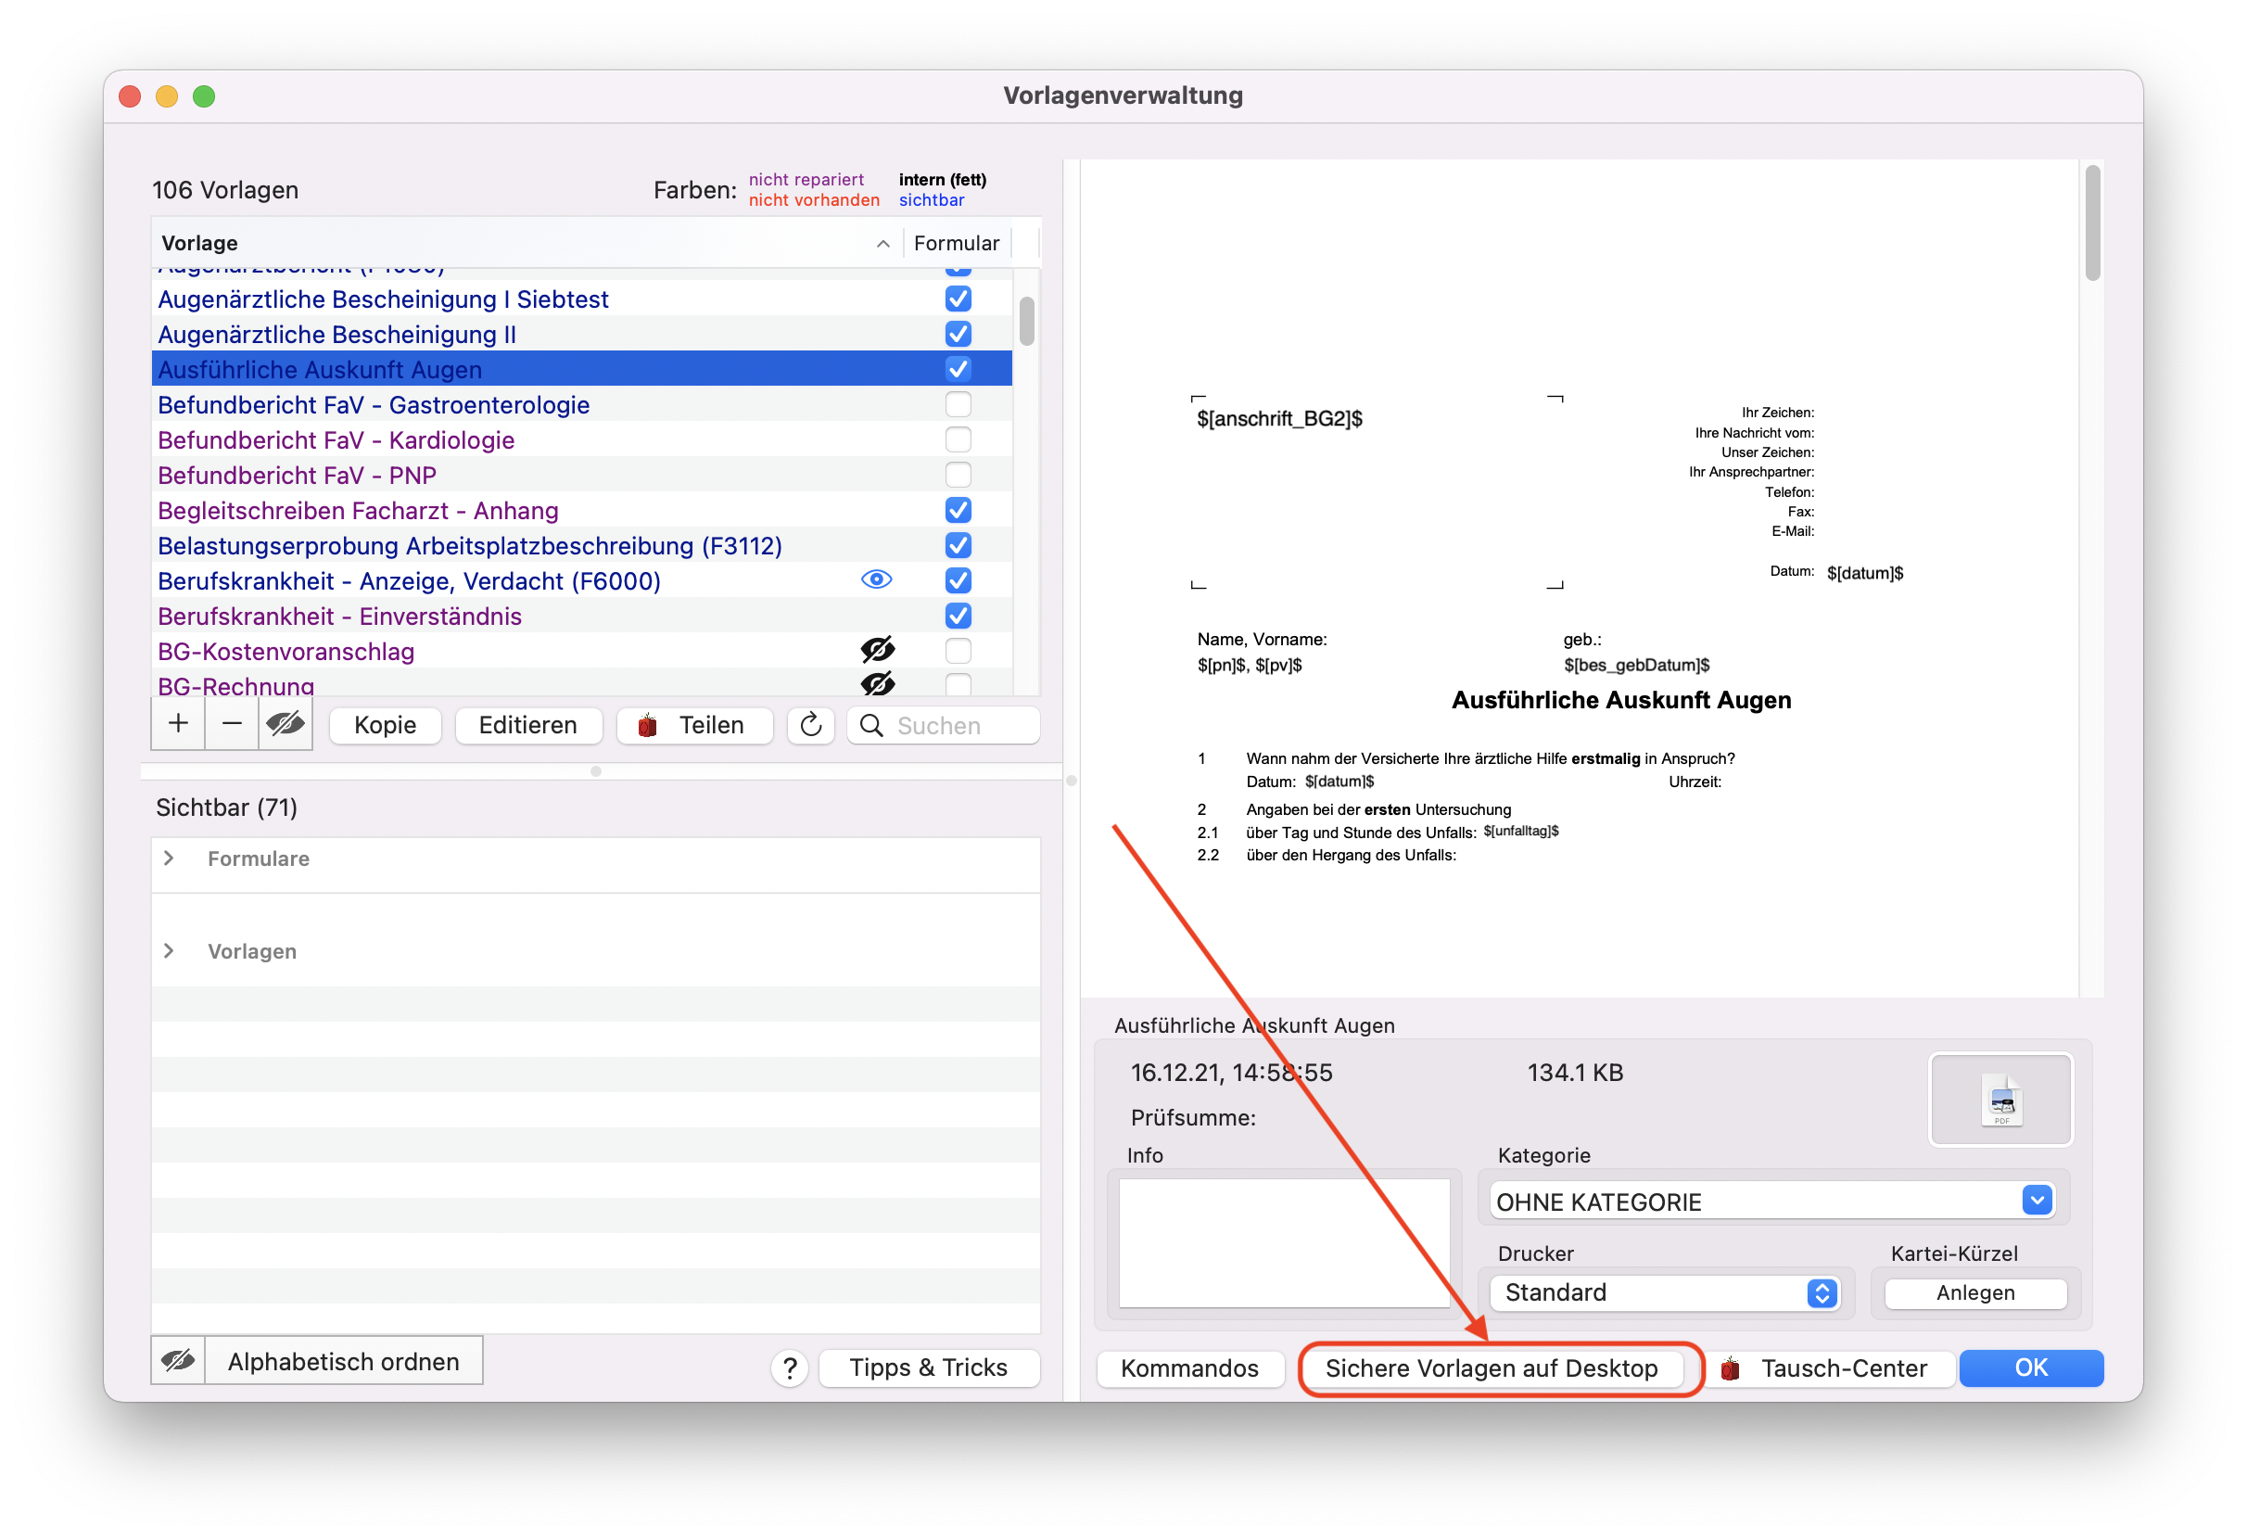The image size is (2247, 1539).
Task: Toggle hidden templates via crossed-eye toolbar button
Action: point(286,724)
